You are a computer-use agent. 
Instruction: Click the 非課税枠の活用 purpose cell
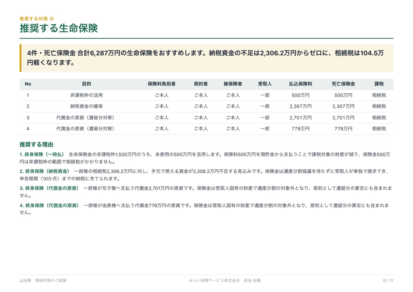[86, 95]
